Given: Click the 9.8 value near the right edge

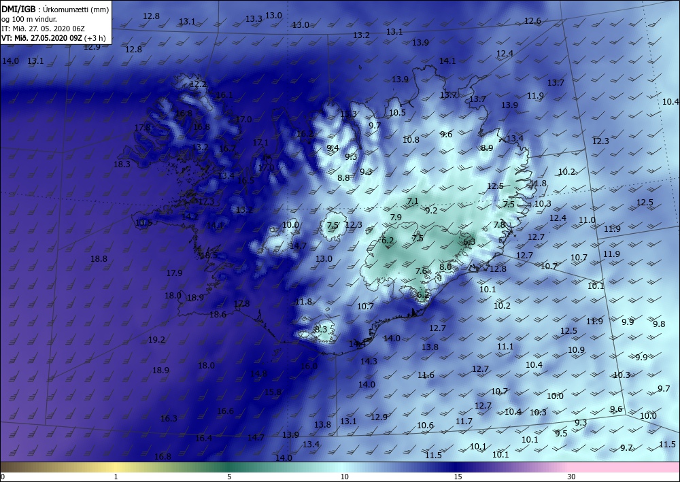Looking at the screenshot, I should point(659,324).
